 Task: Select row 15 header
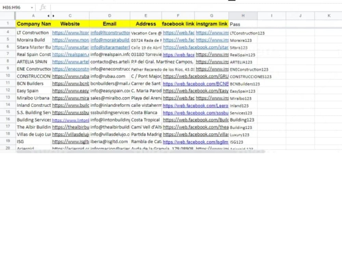8,112
